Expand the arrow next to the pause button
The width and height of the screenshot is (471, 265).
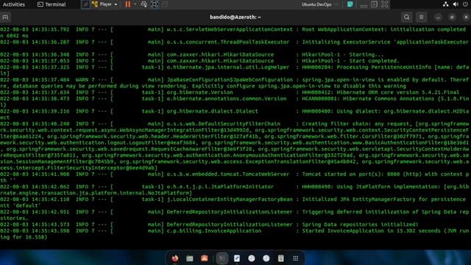[x=135, y=4]
